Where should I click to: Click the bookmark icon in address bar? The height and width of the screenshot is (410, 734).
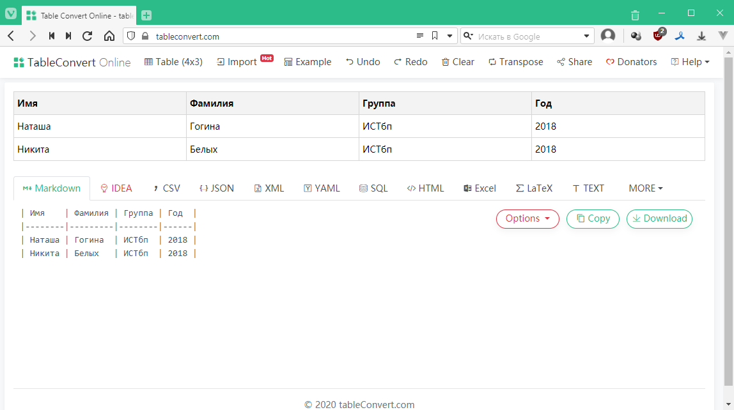click(435, 36)
